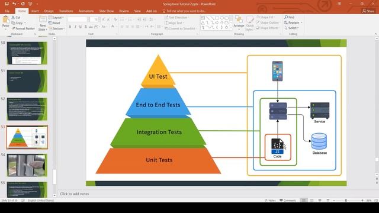Open the Section dropdown
Image resolution: width=379 pixels, height=213 pixels.
pos(57,28)
